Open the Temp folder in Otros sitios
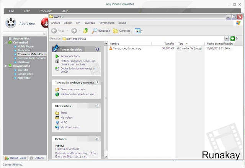This screenshot has height=168, width=245. coord(64,113)
